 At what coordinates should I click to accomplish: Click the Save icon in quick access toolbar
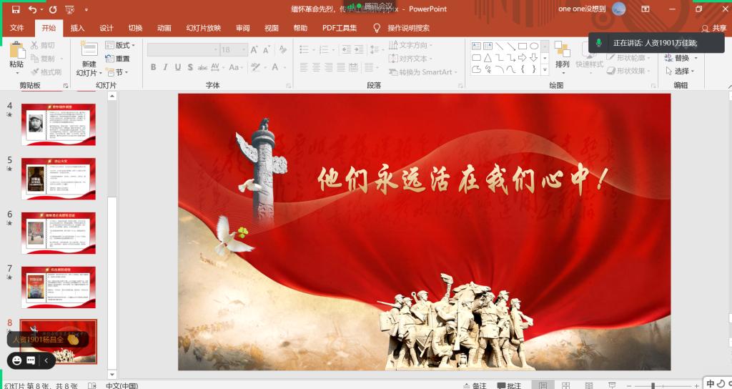16,9
